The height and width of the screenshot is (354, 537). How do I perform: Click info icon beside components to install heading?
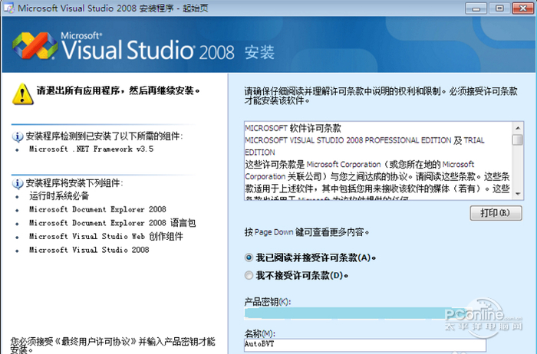click(x=18, y=184)
